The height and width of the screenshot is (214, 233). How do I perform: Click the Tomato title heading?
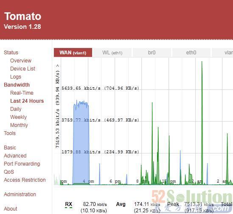coord(23,16)
